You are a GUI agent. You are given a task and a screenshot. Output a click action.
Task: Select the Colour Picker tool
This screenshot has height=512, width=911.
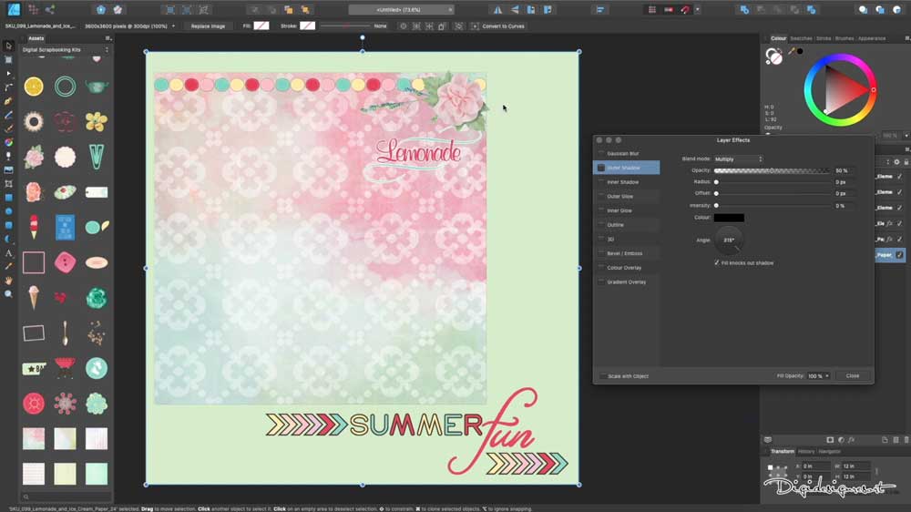point(8,267)
